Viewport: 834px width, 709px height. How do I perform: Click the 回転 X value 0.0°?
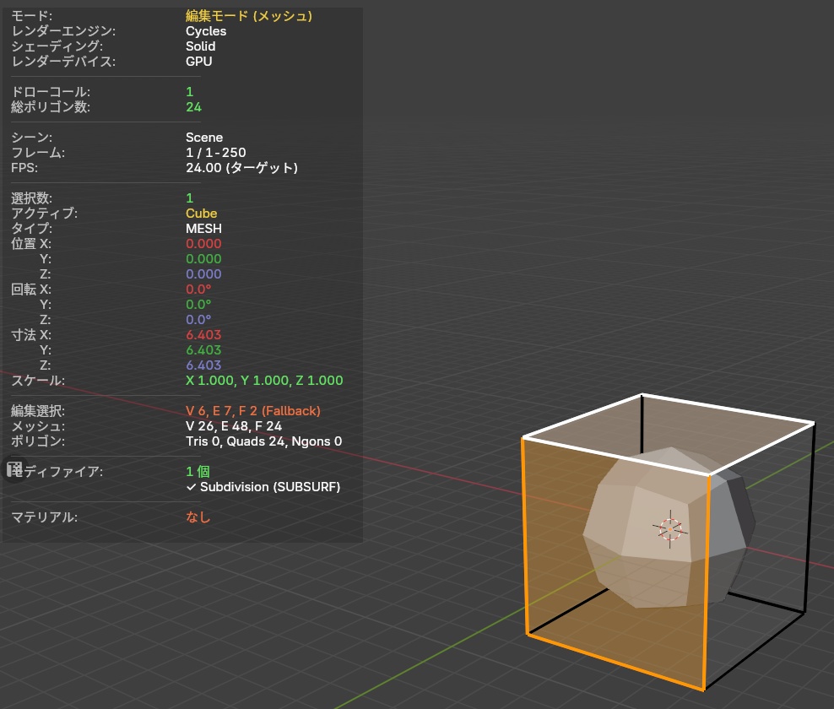[198, 290]
